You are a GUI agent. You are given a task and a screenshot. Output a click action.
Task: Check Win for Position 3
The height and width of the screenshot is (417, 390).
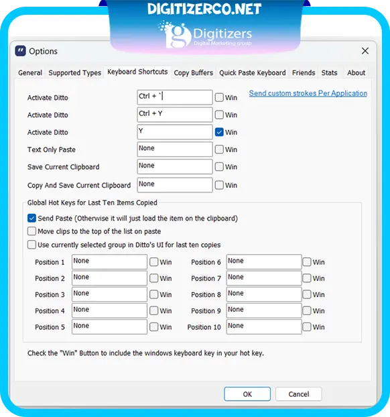(153, 294)
